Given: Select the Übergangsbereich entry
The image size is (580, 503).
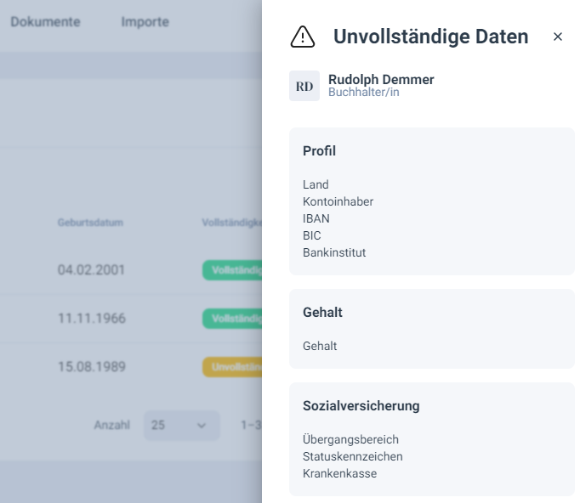Looking at the screenshot, I should coord(350,439).
